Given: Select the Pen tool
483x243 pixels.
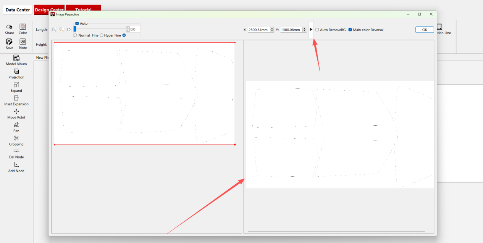Looking at the screenshot, I should [x=16, y=128].
